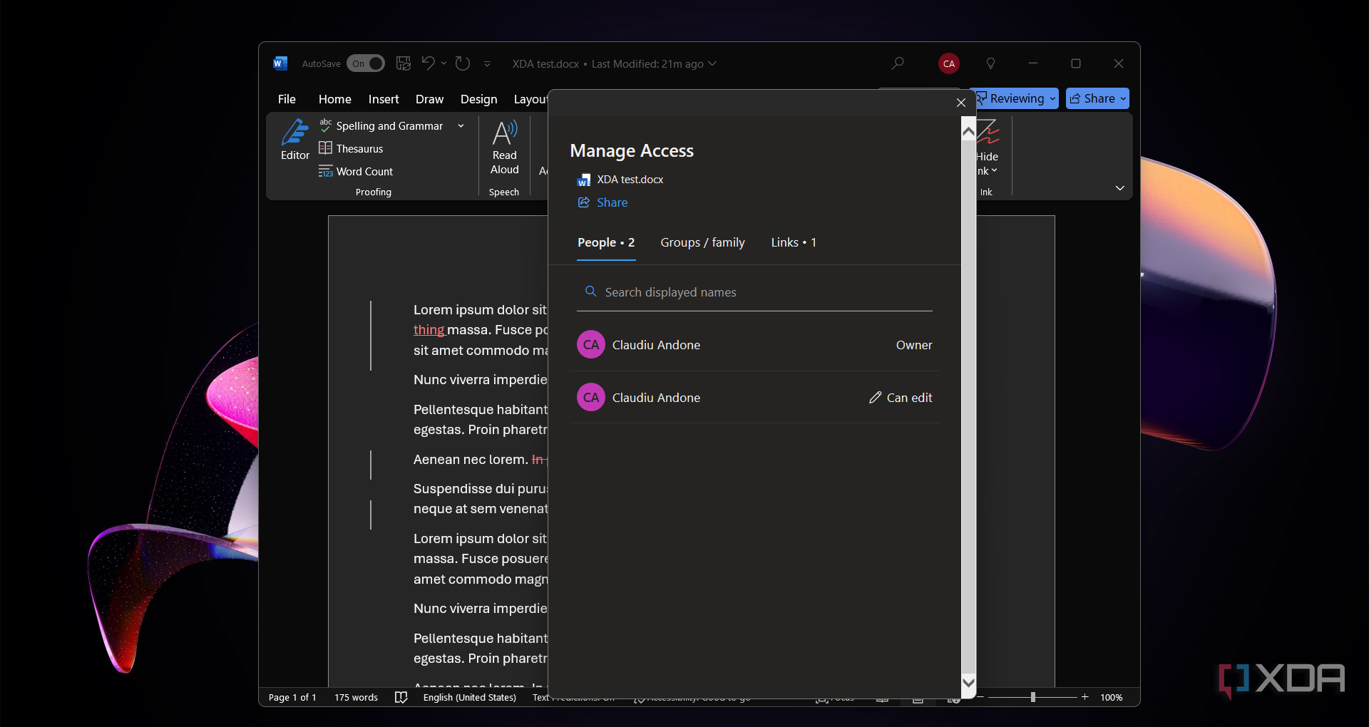Click English (United States) language indicator
The width and height of the screenshot is (1369, 727).
469,697
